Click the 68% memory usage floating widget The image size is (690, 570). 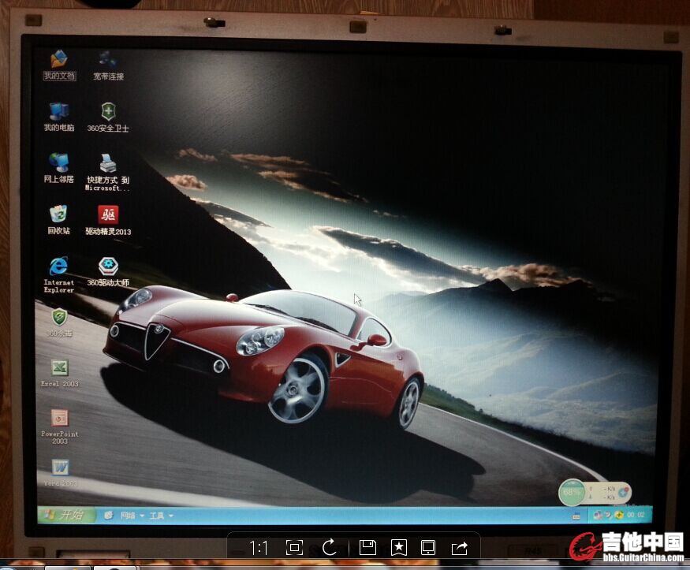[571, 492]
